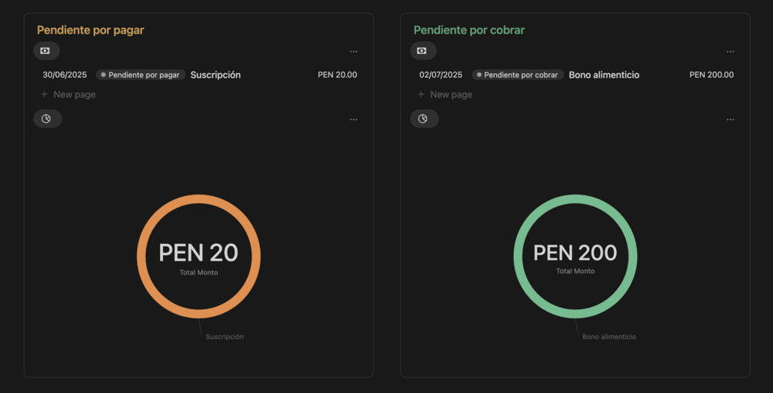Open the three-dot menu of the Pendiente por pagar table
This screenshot has height=393, width=773.
[x=354, y=52]
